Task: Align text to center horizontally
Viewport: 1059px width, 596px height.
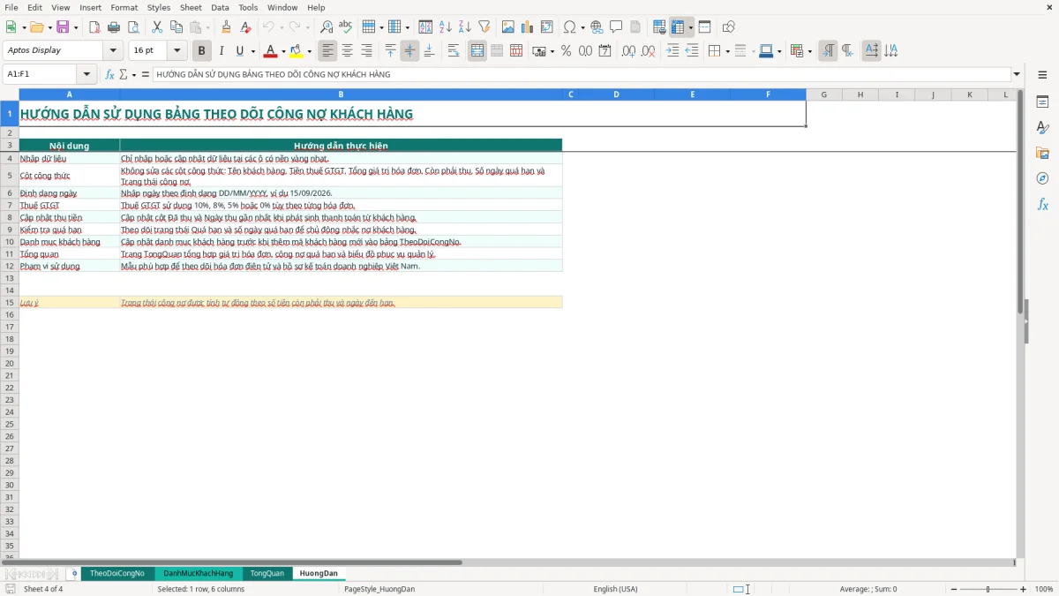Action: (347, 51)
